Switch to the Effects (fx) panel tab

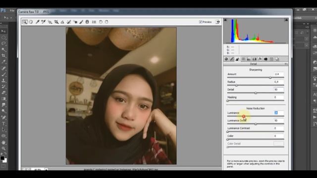(x=260, y=59)
